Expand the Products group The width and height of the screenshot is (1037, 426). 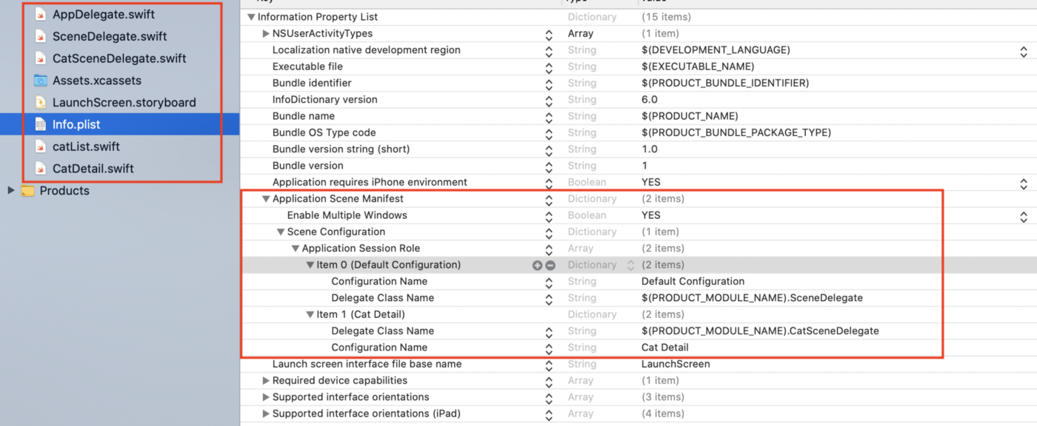point(10,191)
